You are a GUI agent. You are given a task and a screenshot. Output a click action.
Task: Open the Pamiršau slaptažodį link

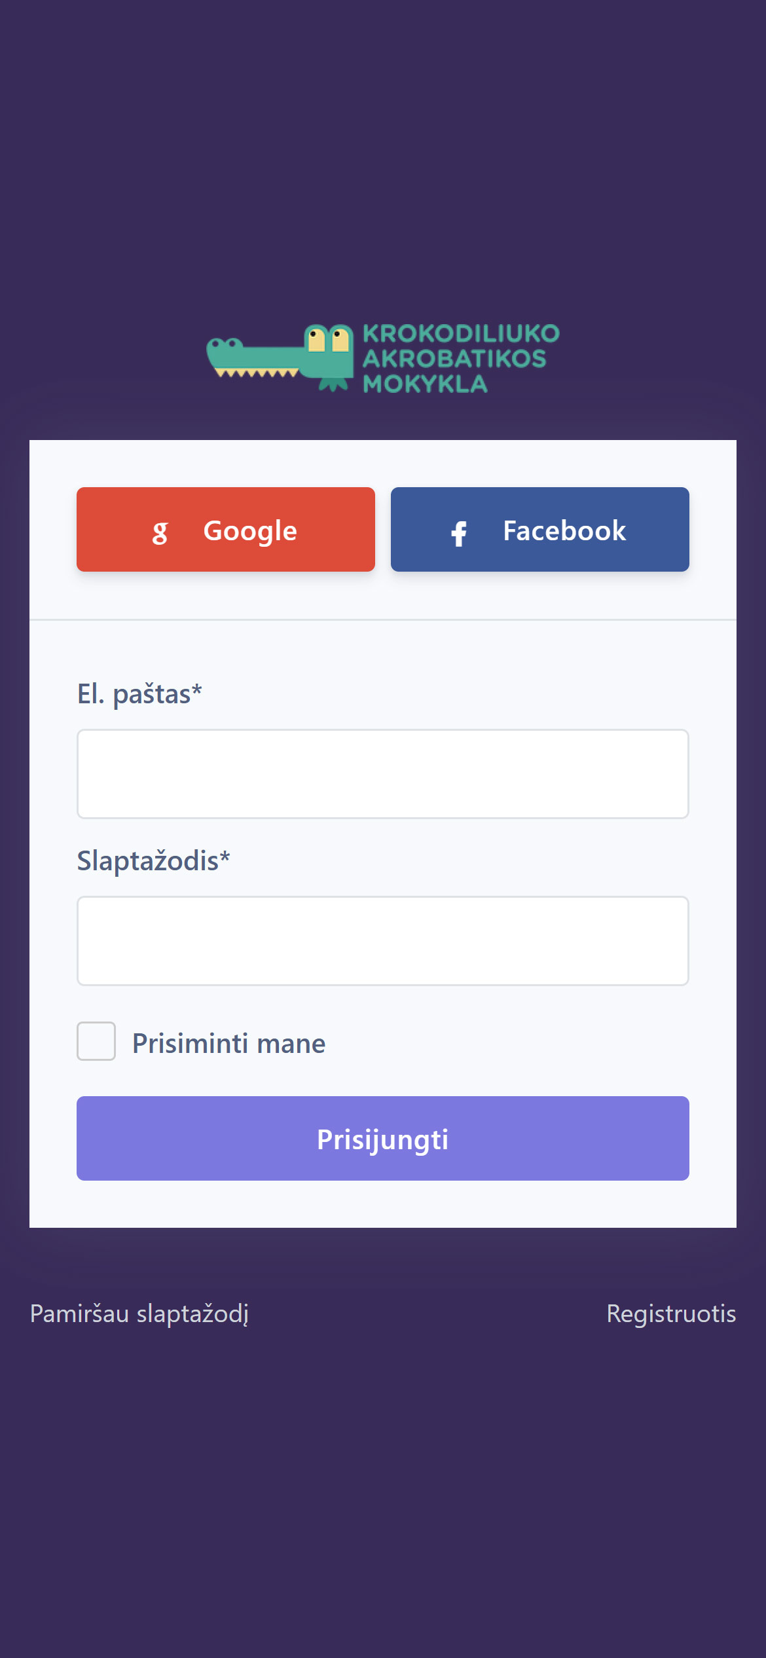(x=139, y=1314)
